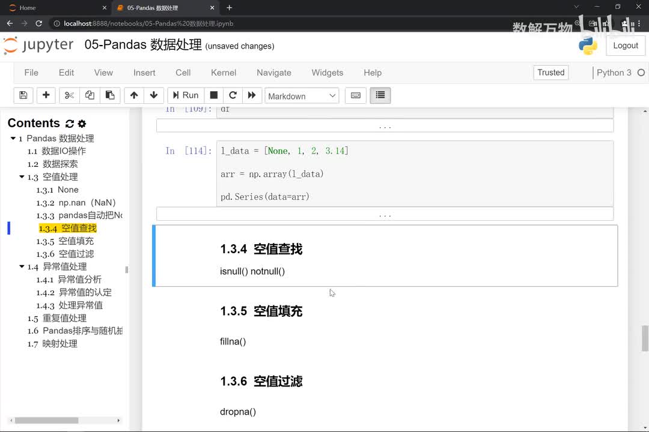Open the View menu

pyautogui.click(x=103, y=73)
